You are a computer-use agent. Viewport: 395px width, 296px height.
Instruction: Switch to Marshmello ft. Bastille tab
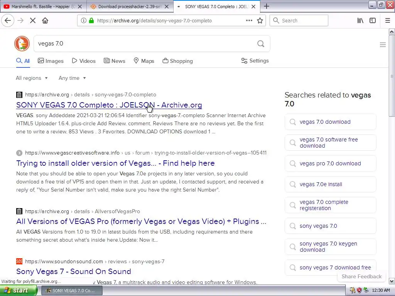[43, 7]
